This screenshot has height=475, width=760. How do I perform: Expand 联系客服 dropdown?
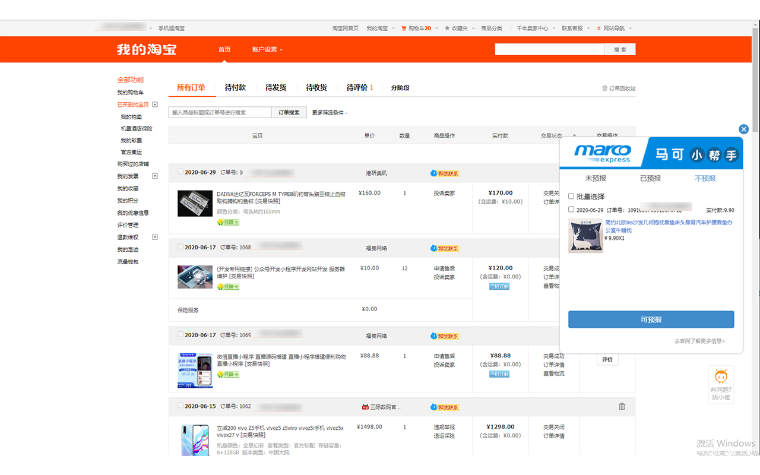click(576, 28)
